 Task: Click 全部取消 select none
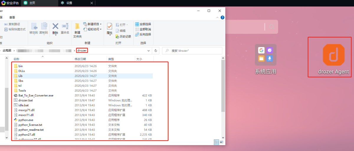(x=143, y=29)
